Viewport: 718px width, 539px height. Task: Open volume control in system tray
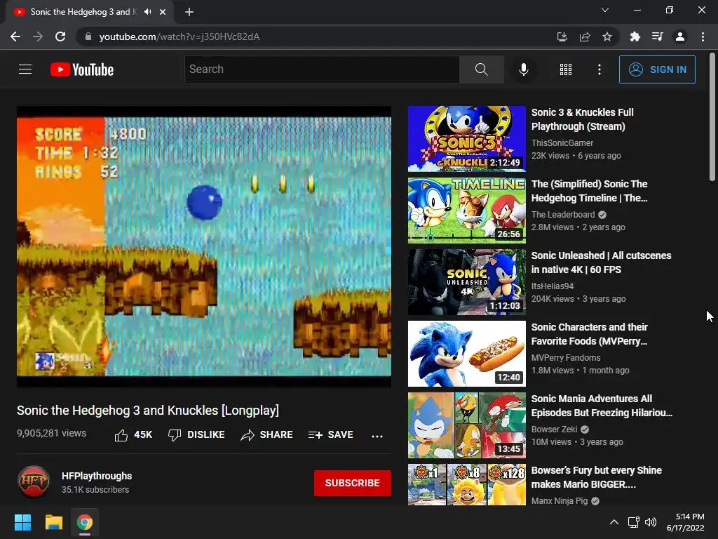click(651, 522)
